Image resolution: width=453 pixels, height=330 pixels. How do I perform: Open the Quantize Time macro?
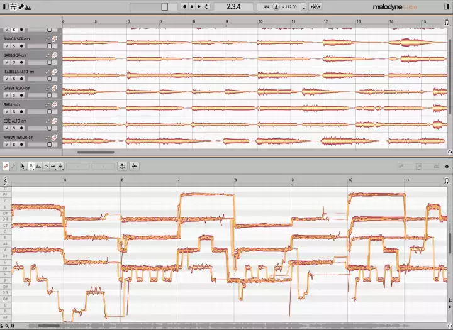pos(135,167)
